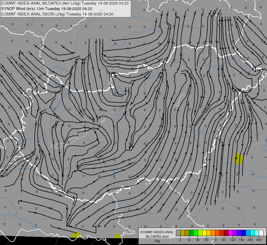The image size is (267, 245).
Task: Click the yellow triangle left of the bottom border
Action: coord(77,235)
